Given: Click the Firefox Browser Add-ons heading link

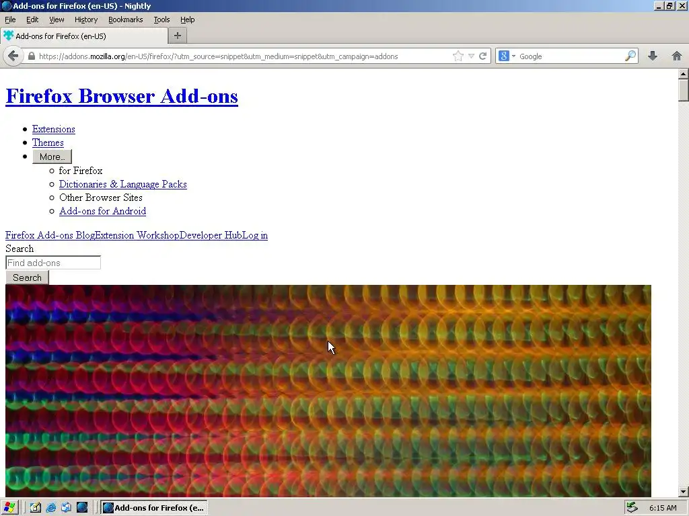Looking at the screenshot, I should [122, 96].
